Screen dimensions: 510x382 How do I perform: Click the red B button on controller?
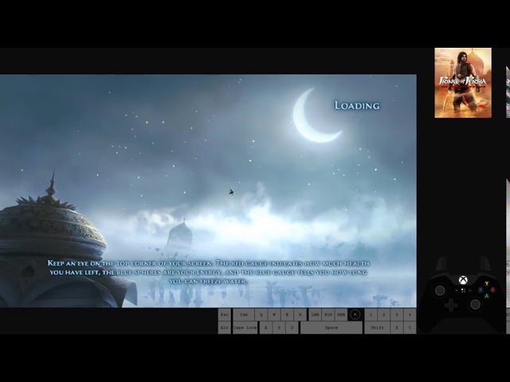[x=492, y=290]
